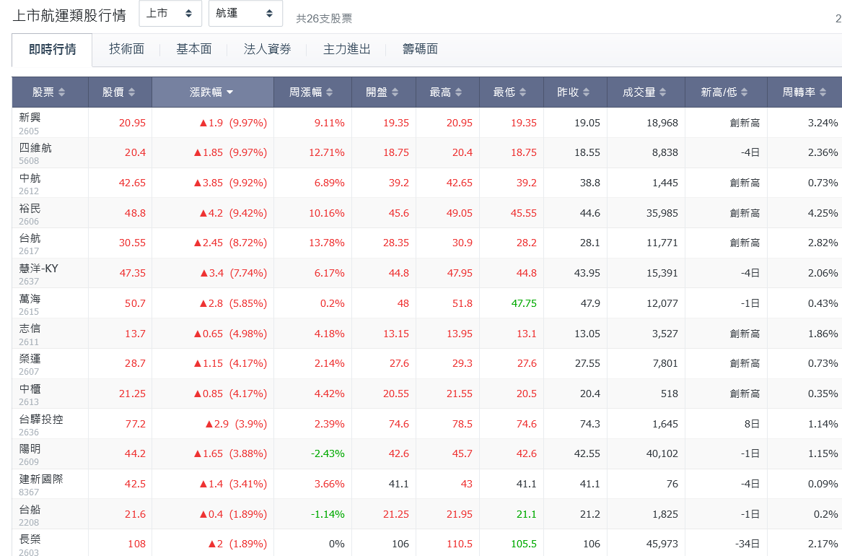Open the 上市 market dropdown
Screen dimensions: 842x556
(x=170, y=14)
